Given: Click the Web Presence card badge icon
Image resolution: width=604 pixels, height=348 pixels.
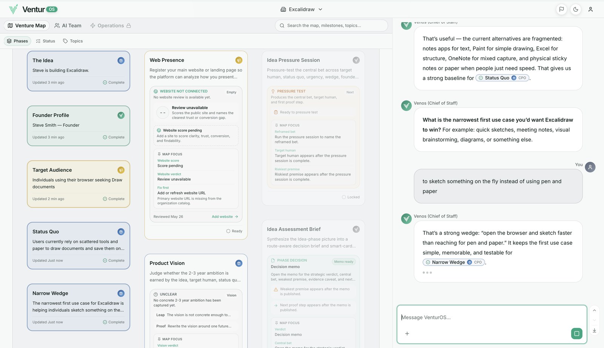Looking at the screenshot, I should [239, 60].
